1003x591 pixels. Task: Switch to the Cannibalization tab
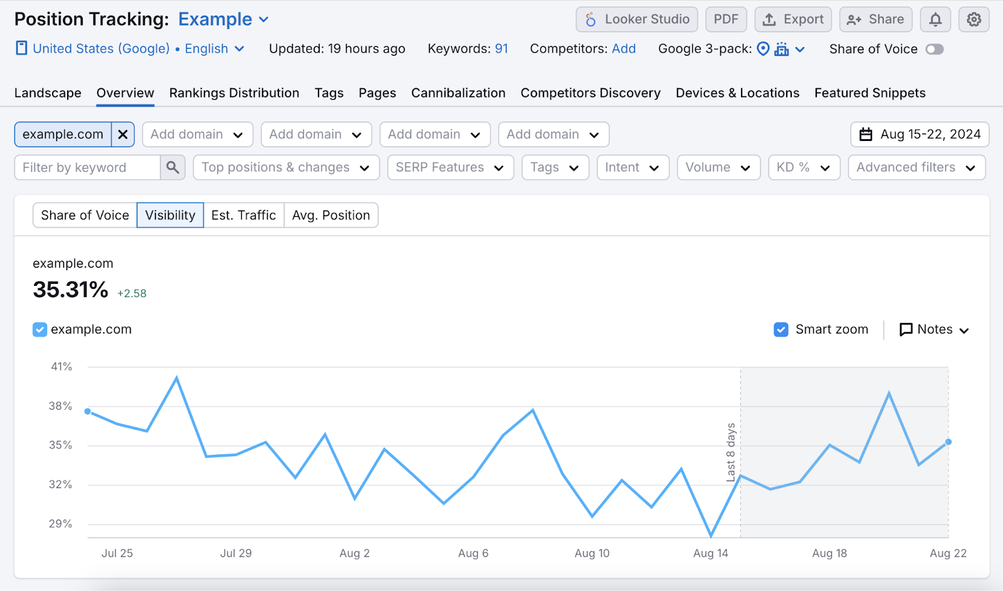tap(458, 93)
